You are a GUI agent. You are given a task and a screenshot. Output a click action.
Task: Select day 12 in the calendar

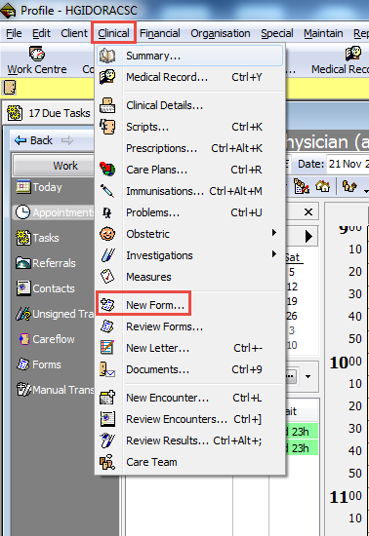coord(292,287)
